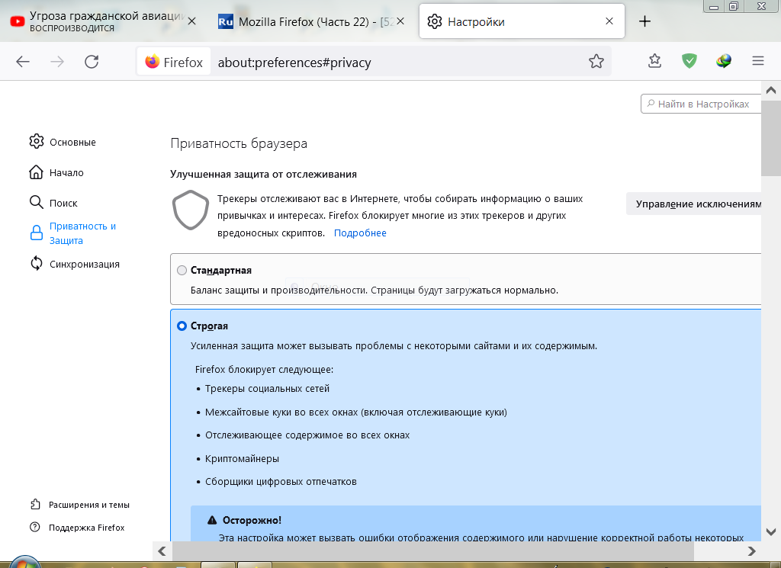Bookmark this page with star icon

(596, 61)
